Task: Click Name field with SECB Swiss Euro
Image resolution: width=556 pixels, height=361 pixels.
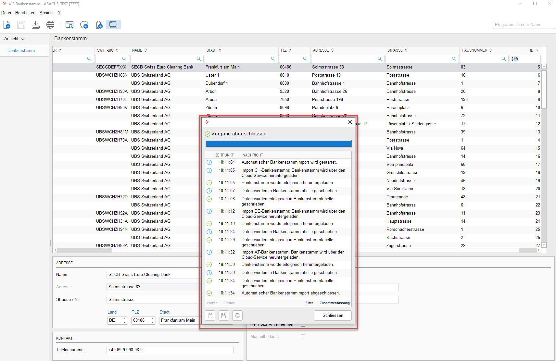Action: pyautogui.click(x=153, y=275)
